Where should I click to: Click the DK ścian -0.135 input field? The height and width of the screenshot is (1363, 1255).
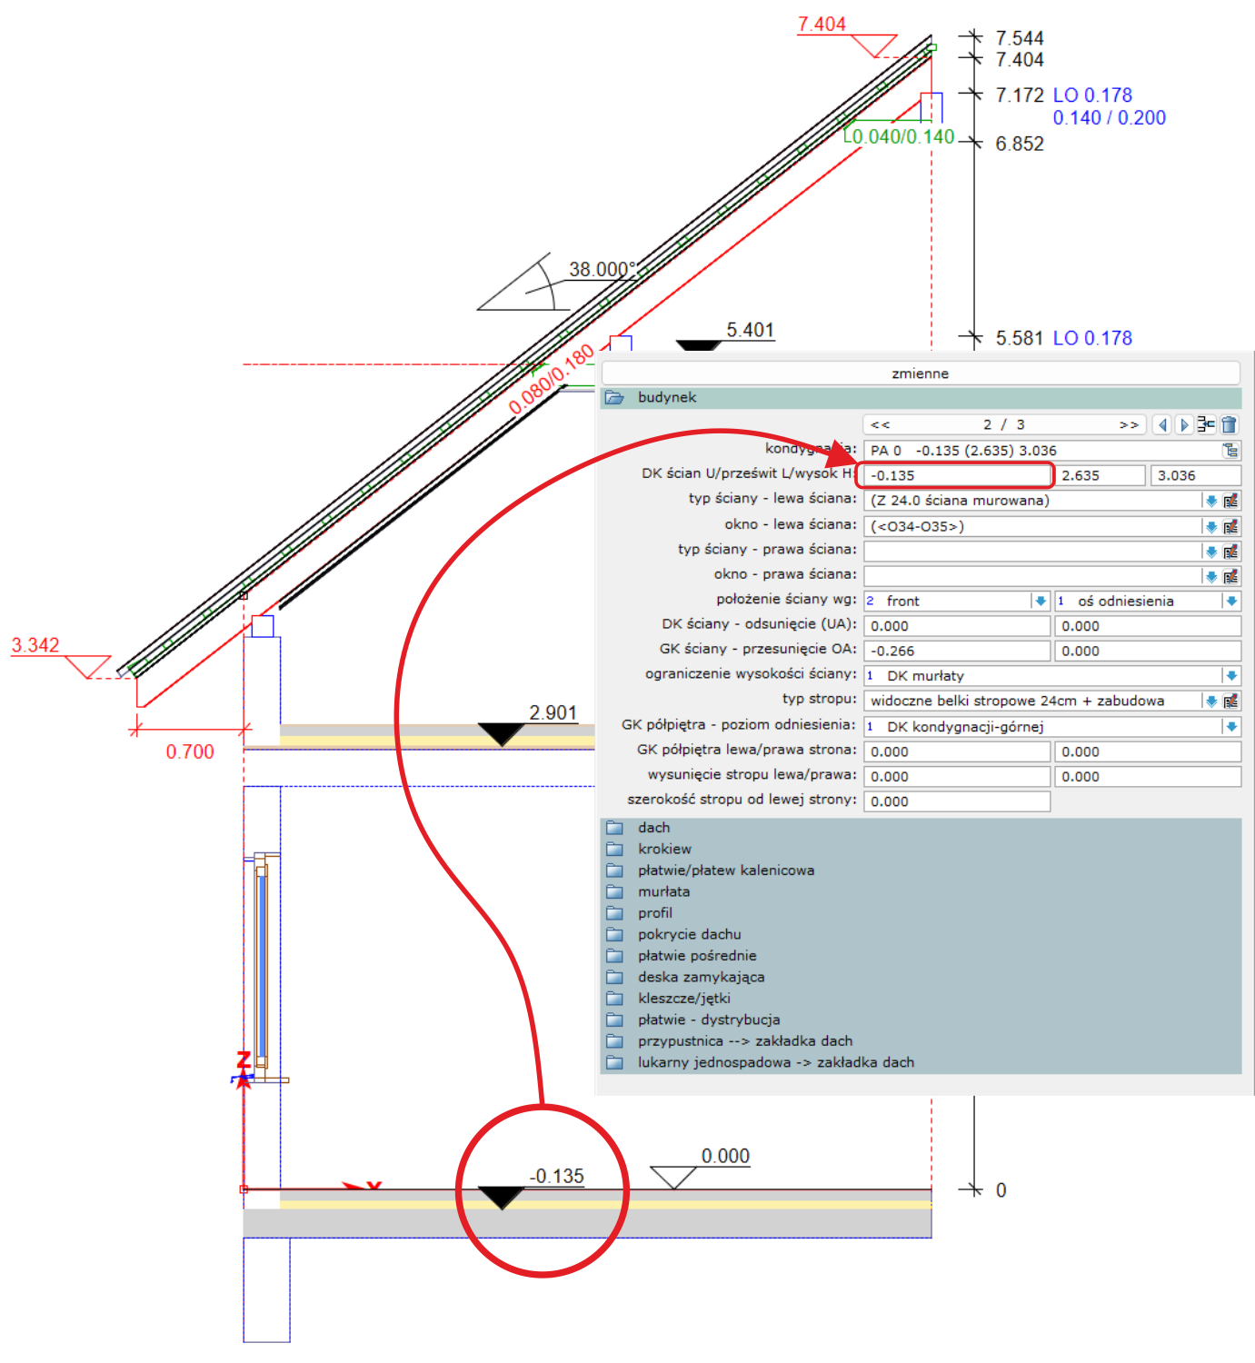tap(955, 475)
